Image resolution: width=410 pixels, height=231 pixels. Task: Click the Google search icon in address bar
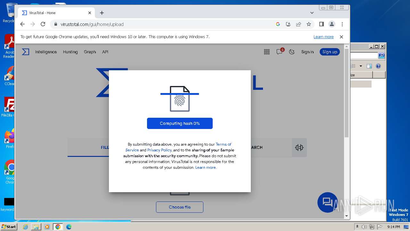point(278,24)
